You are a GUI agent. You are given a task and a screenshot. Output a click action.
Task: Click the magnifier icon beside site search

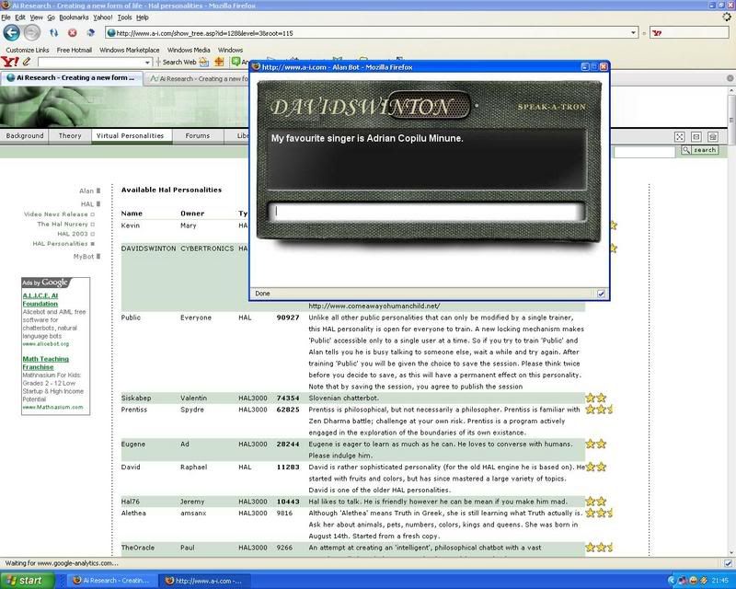pos(686,150)
